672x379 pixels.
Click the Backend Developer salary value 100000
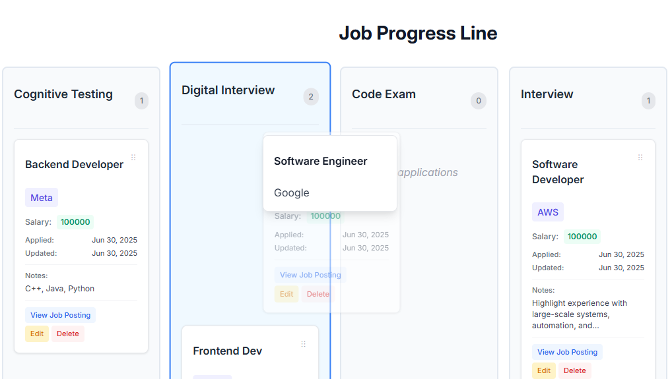(x=75, y=222)
